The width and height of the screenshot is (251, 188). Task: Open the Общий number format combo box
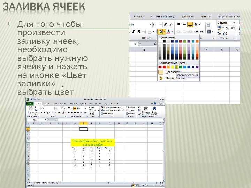click(226, 23)
